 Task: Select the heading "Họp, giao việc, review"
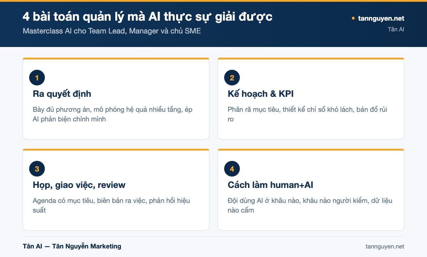coord(79,185)
